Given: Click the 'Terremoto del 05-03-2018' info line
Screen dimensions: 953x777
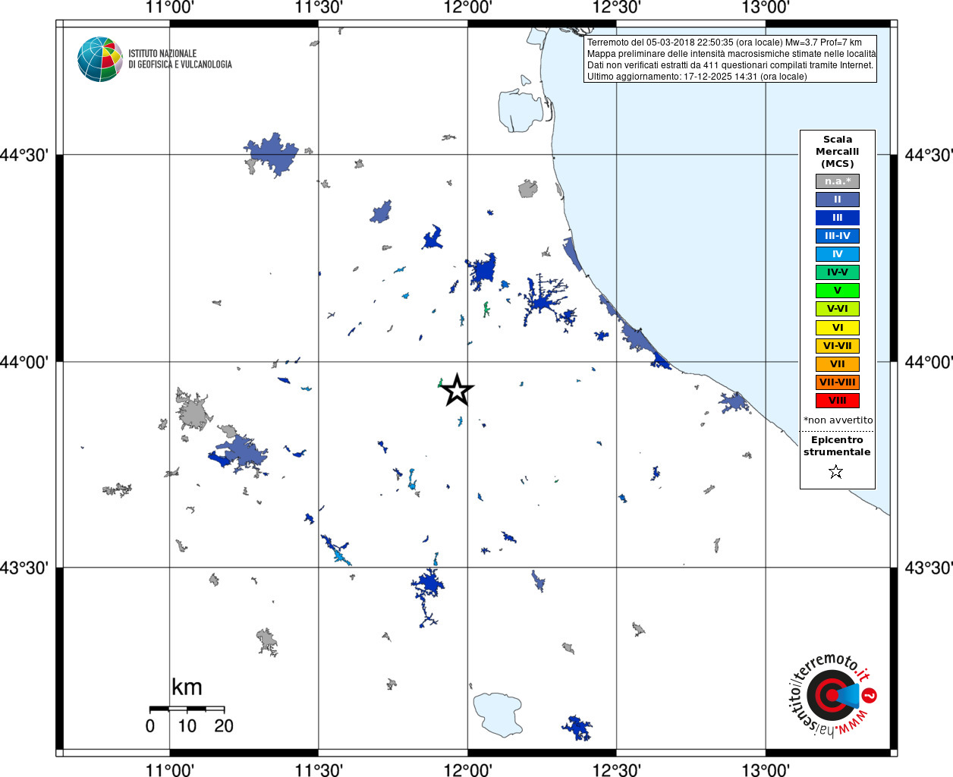Looking at the screenshot, I should click(725, 42).
